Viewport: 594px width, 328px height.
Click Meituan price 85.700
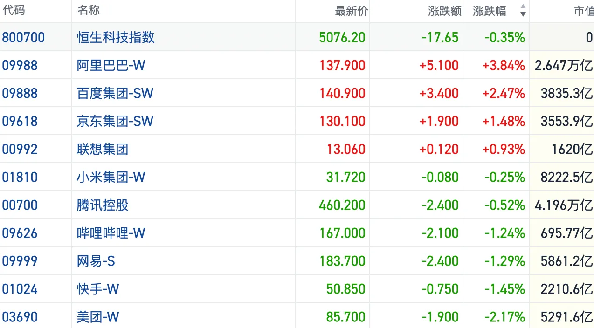[346, 317]
